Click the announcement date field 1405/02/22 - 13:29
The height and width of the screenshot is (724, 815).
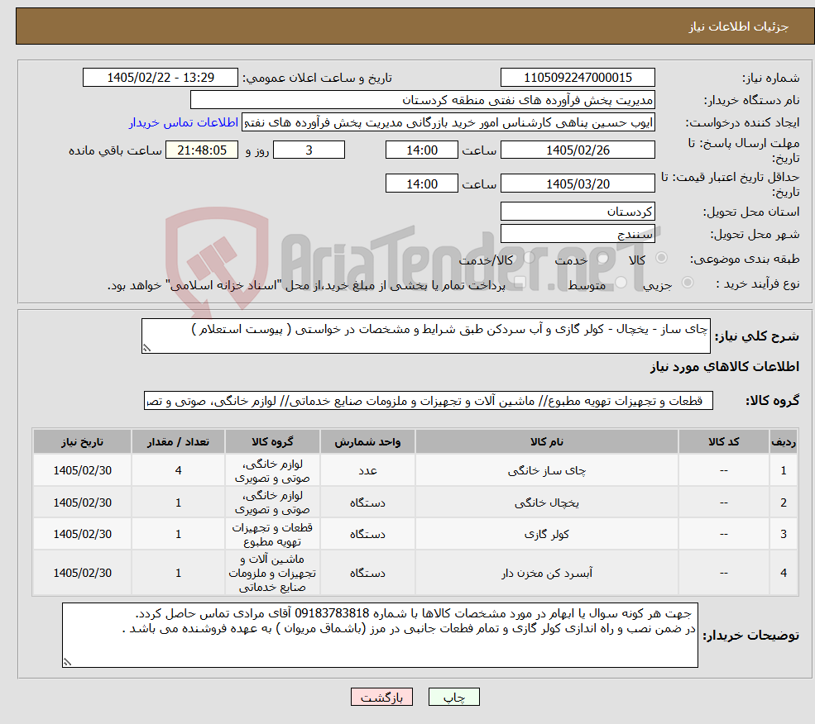[160, 78]
